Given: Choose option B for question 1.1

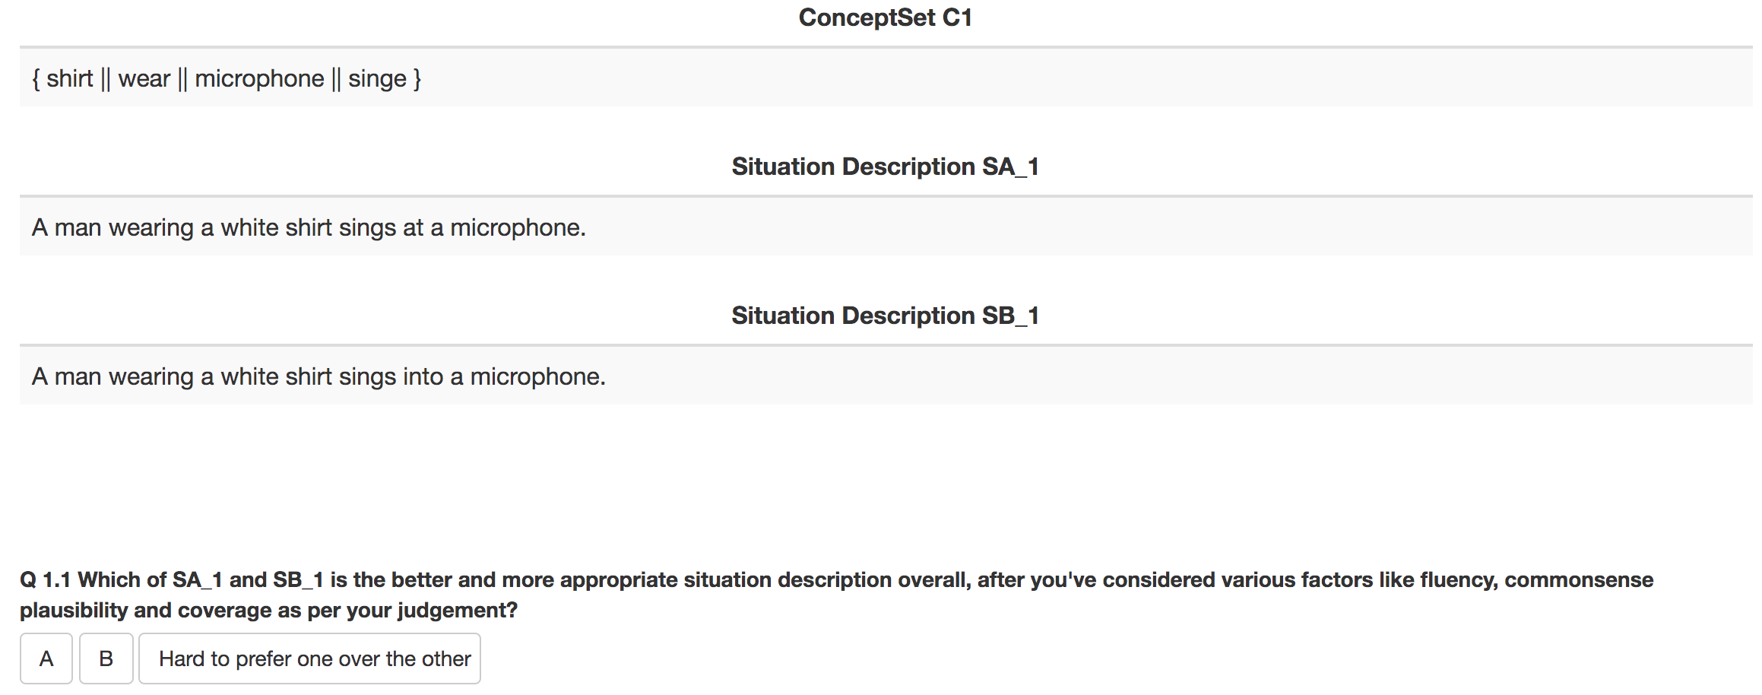Looking at the screenshot, I should (x=106, y=659).
